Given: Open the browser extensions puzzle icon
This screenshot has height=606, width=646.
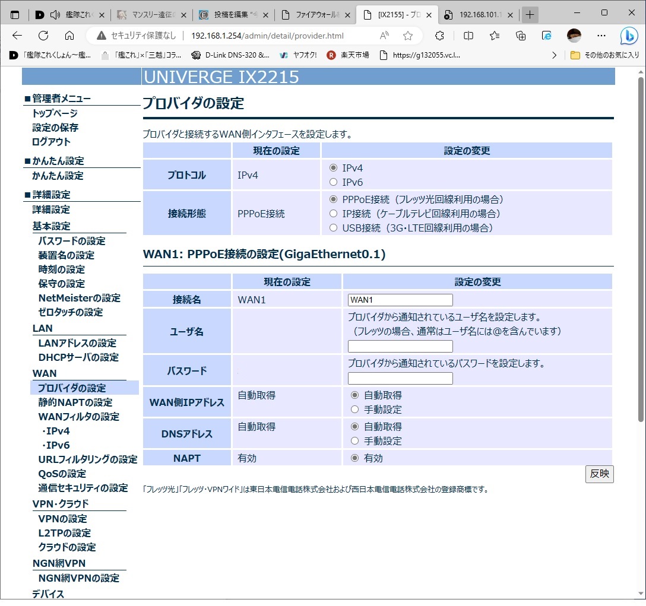Looking at the screenshot, I should click(x=439, y=36).
